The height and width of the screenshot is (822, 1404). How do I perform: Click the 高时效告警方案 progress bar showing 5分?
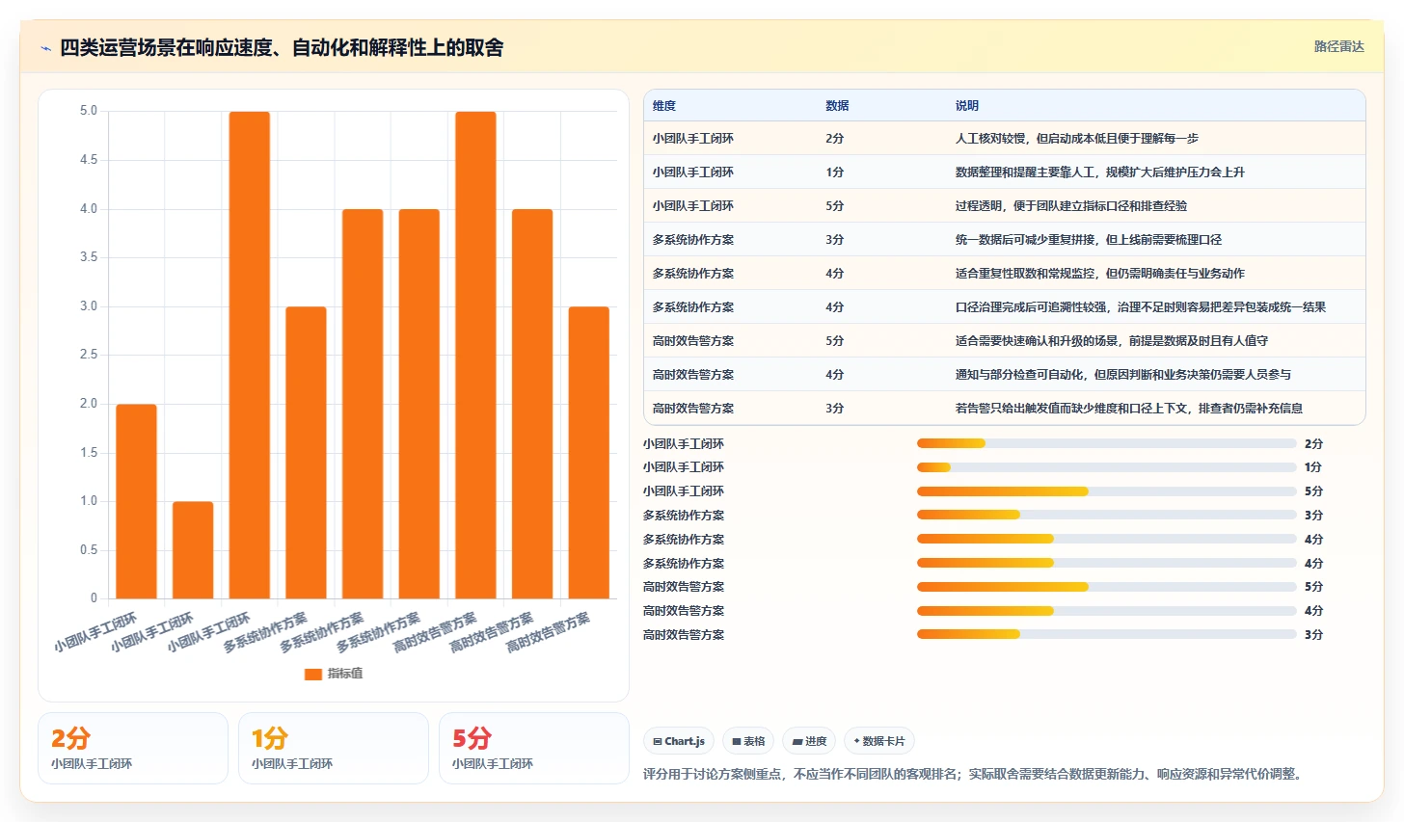click(1107, 587)
